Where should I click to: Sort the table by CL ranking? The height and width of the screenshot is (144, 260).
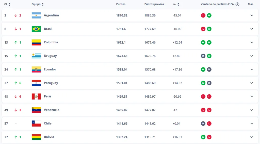point(10,4)
